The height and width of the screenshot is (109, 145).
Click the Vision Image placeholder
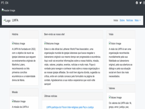click(x=115, y=43)
